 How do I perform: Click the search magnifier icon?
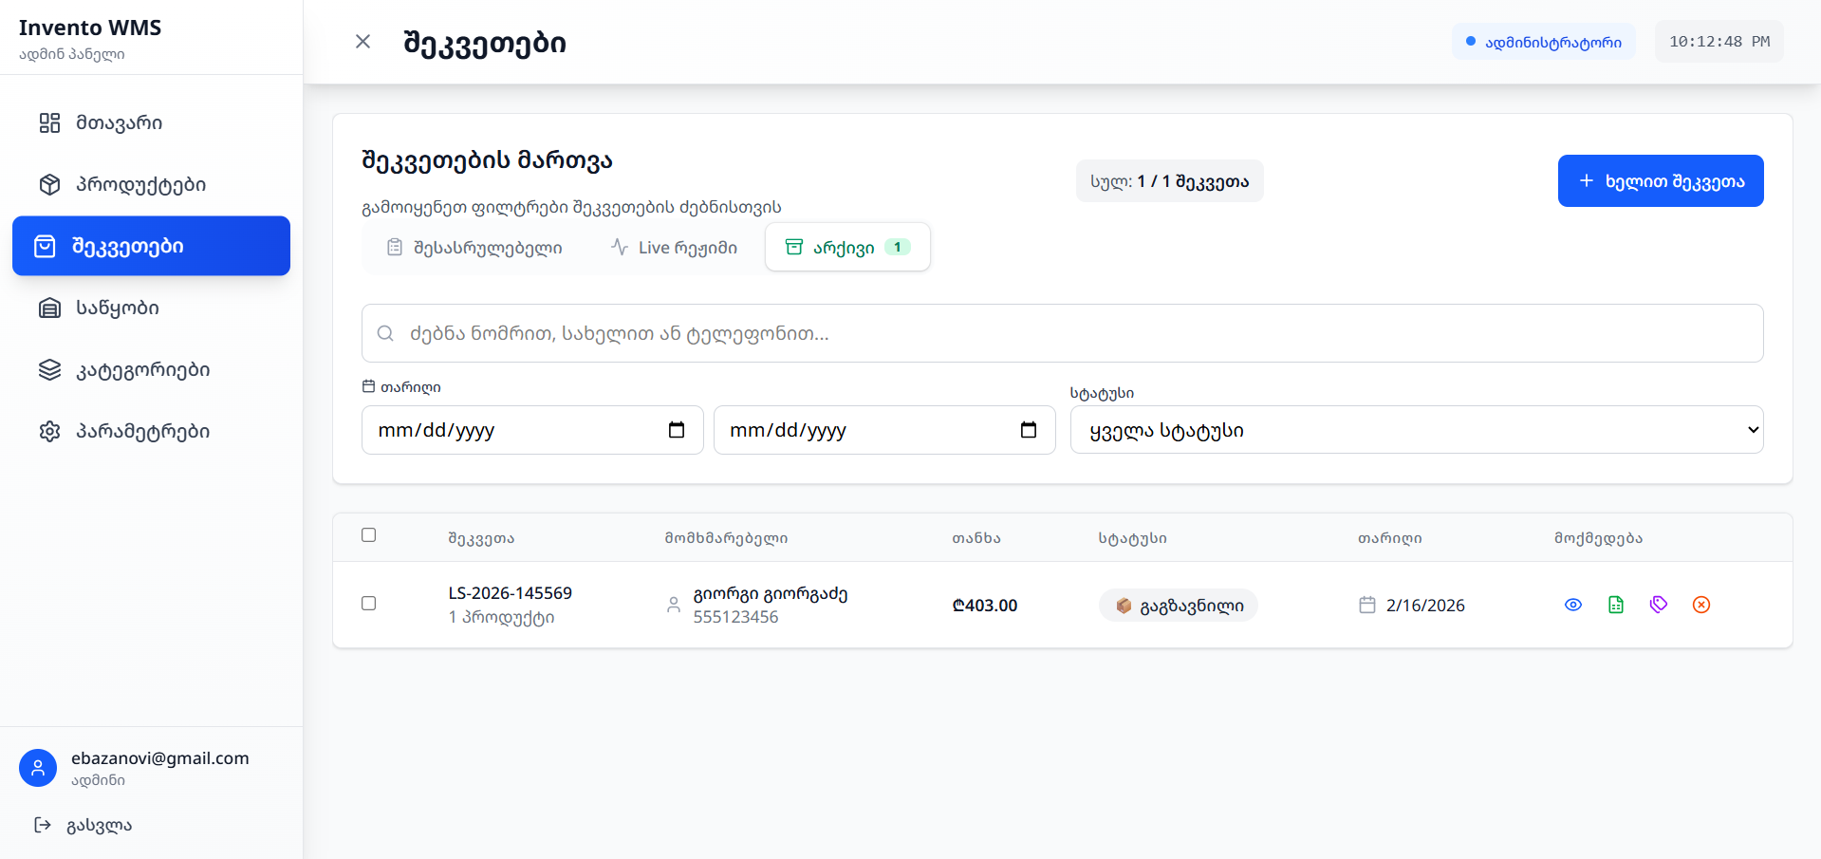click(385, 333)
